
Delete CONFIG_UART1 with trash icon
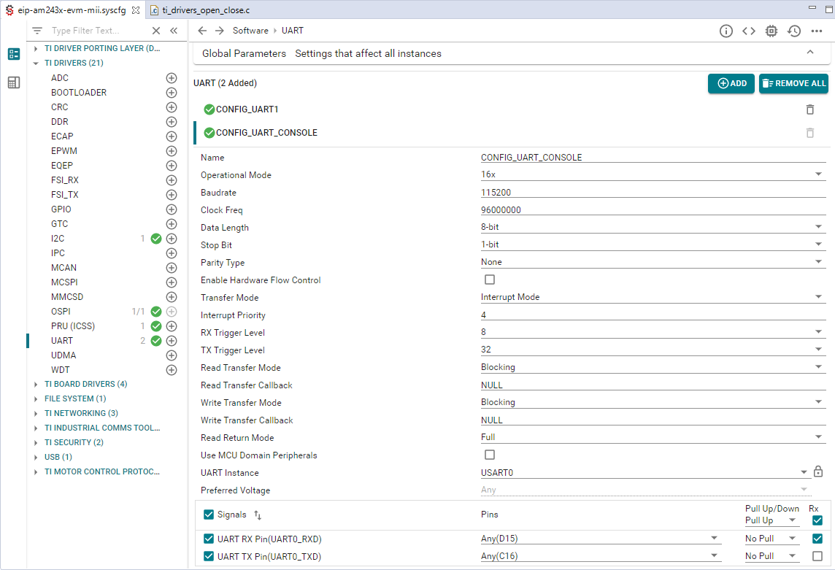pyautogui.click(x=809, y=109)
